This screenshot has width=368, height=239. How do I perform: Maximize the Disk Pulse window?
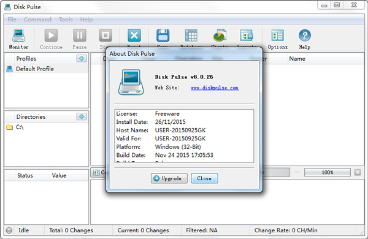337,5
